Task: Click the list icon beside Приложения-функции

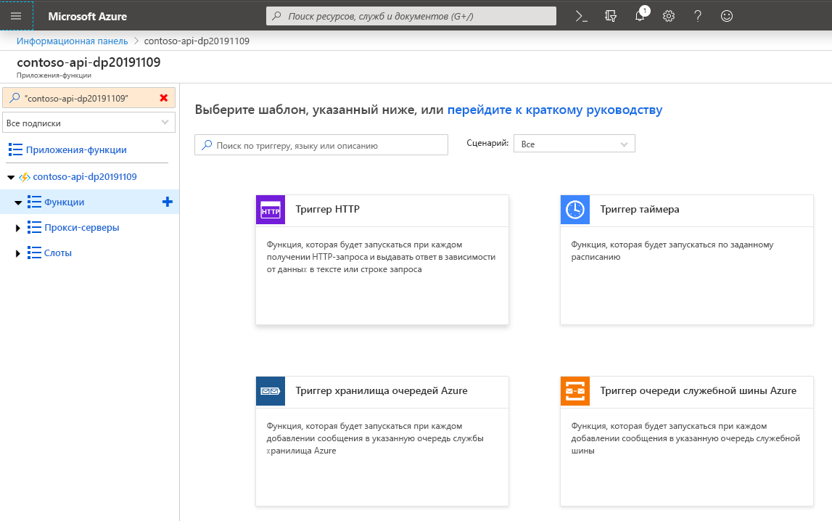Action: [15, 149]
